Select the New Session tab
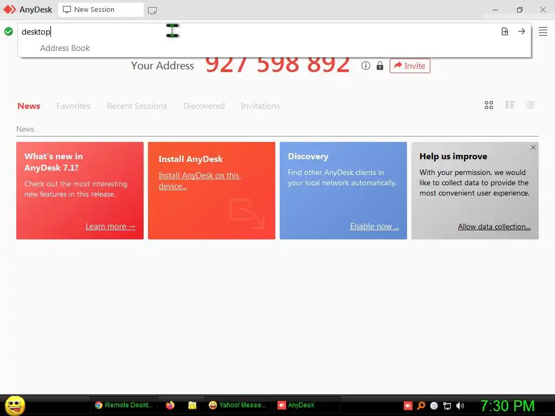This screenshot has height=416, width=555. tap(100, 10)
